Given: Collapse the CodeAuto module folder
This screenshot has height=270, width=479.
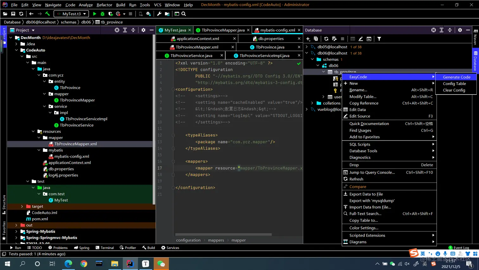Looking at the screenshot, I should point(16,50).
